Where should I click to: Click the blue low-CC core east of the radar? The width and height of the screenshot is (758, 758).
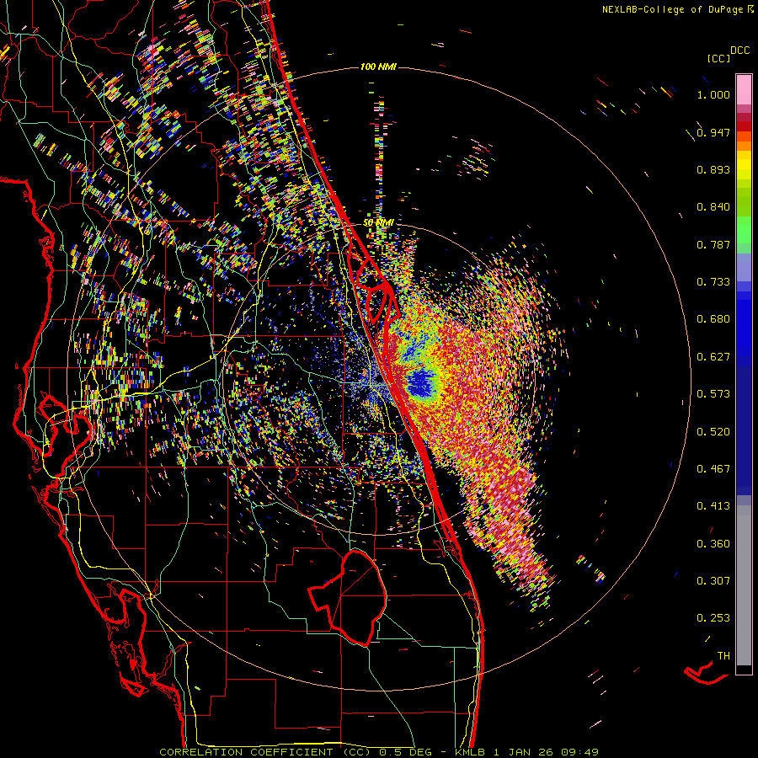[x=420, y=382]
